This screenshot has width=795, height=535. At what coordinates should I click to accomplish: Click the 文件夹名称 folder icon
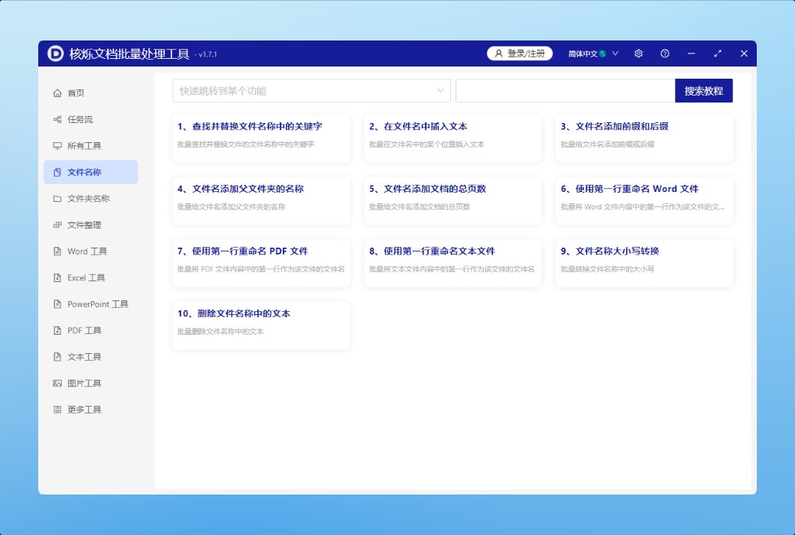point(57,199)
